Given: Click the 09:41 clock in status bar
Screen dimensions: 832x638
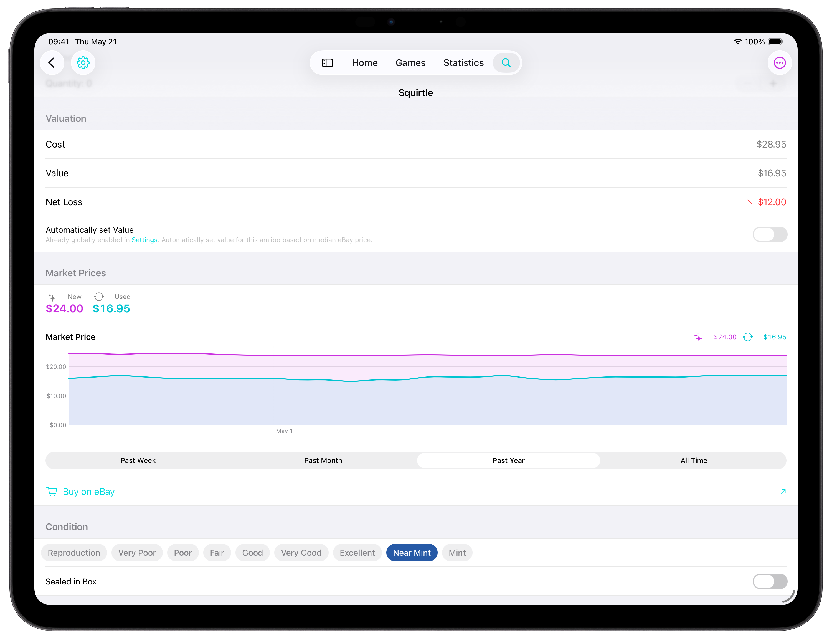Looking at the screenshot, I should (x=59, y=42).
